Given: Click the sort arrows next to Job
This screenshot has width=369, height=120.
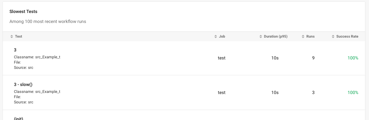Looking at the screenshot, I should click(x=216, y=36).
